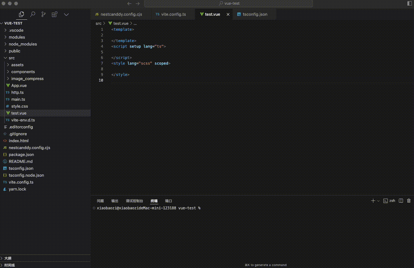
Task: Switch to the 问题 panel tab
Action: pyautogui.click(x=100, y=201)
